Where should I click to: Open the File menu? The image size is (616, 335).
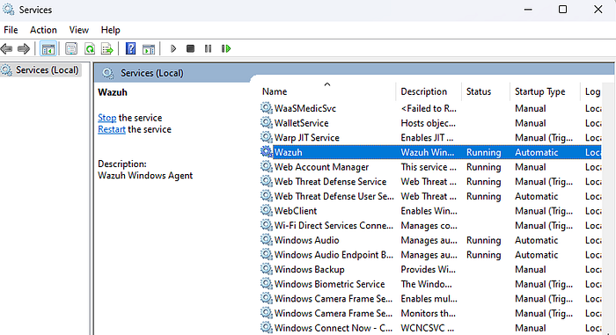click(11, 30)
